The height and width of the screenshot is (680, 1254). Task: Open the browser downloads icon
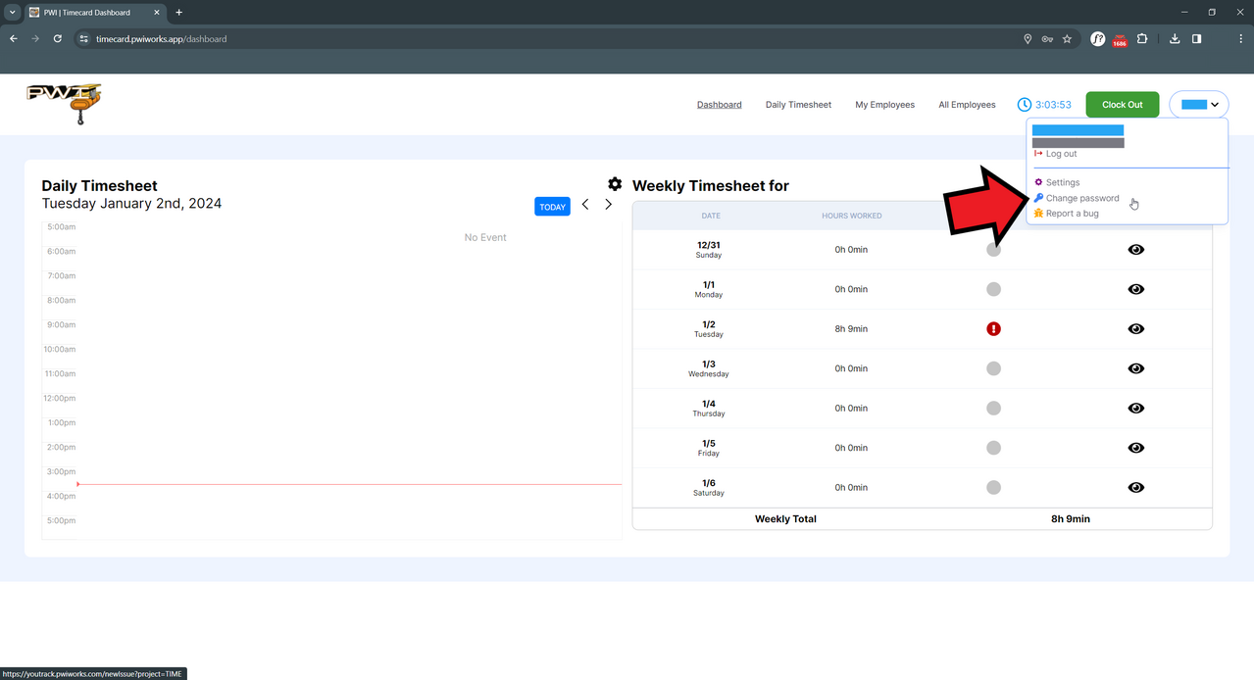pos(1175,39)
